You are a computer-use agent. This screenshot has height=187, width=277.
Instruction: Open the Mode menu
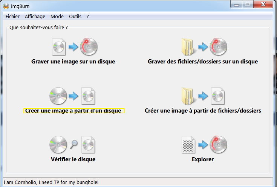pos(57,17)
